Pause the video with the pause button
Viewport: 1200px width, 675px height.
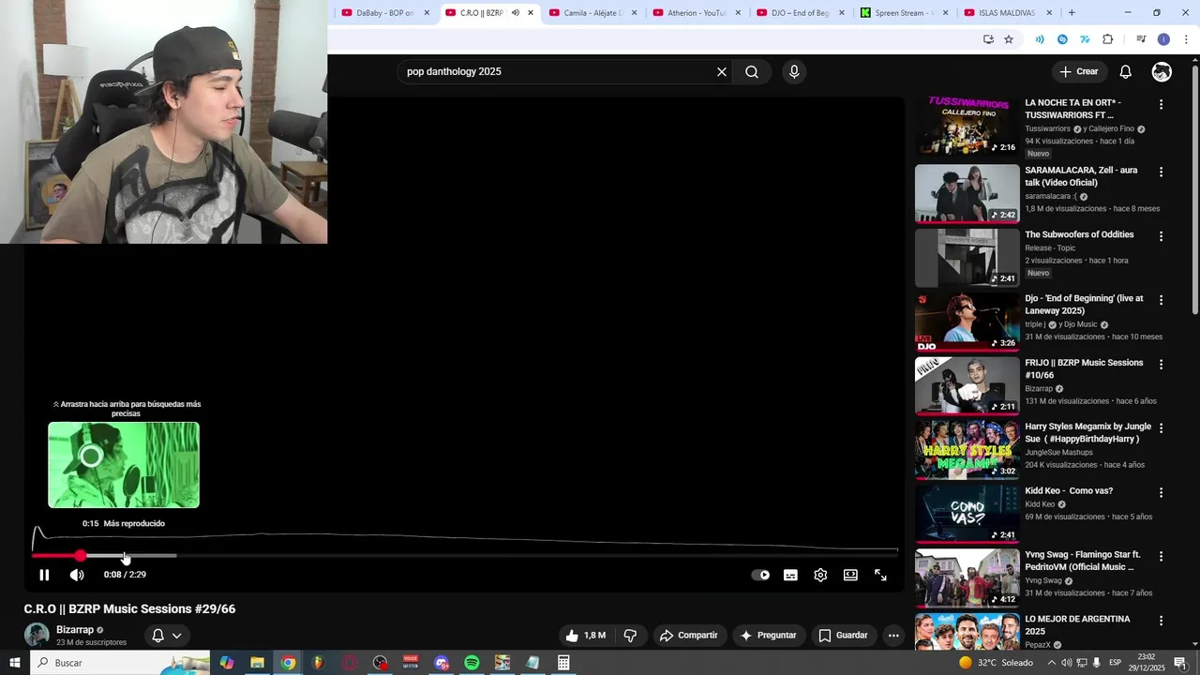[44, 575]
